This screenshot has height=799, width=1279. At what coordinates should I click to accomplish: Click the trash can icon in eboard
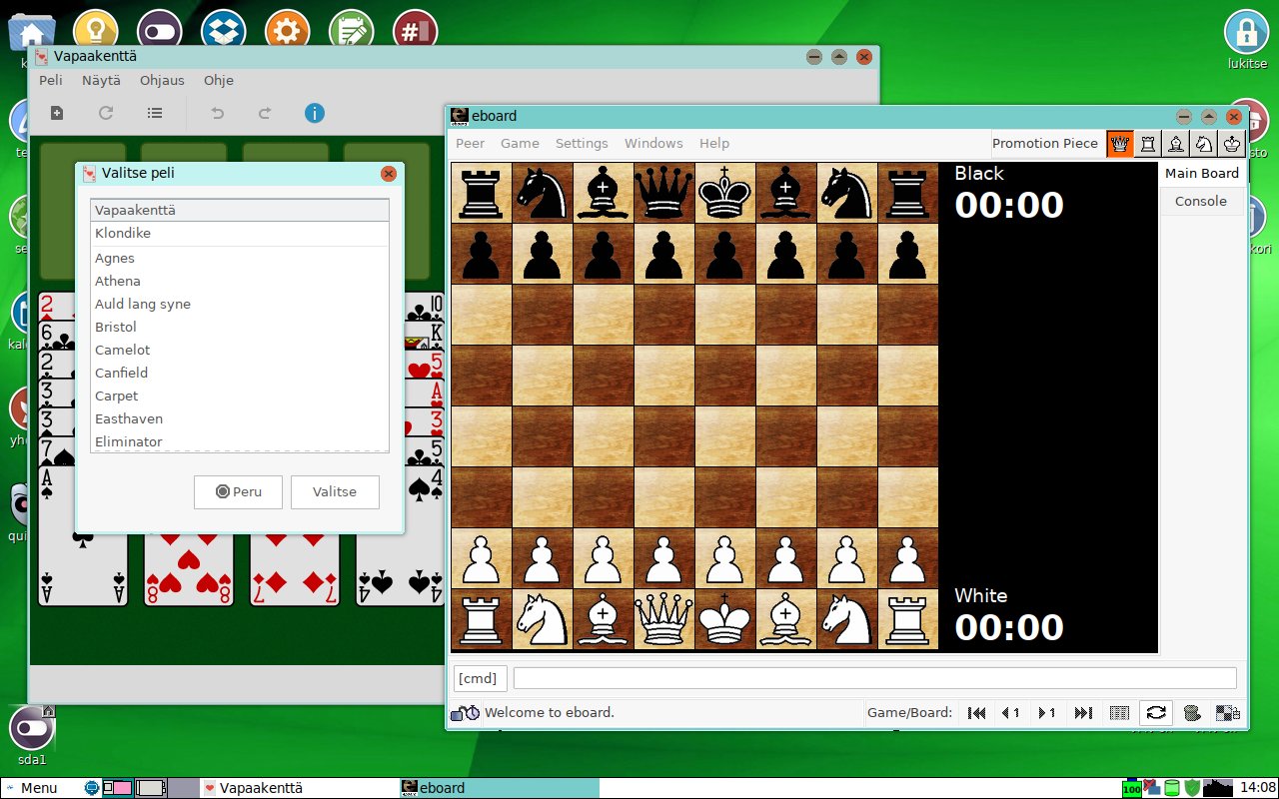tap(1191, 712)
